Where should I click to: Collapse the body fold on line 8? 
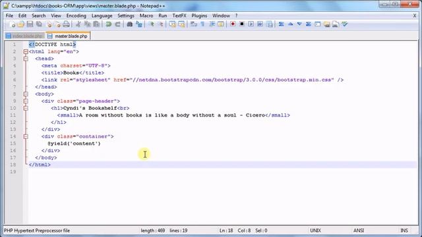coord(26,94)
